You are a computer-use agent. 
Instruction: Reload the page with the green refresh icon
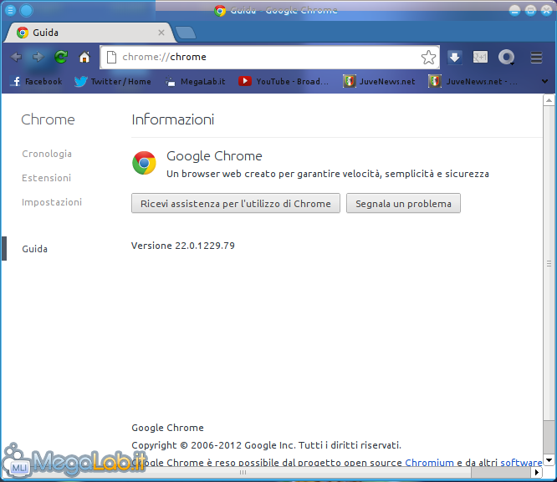pos(61,57)
